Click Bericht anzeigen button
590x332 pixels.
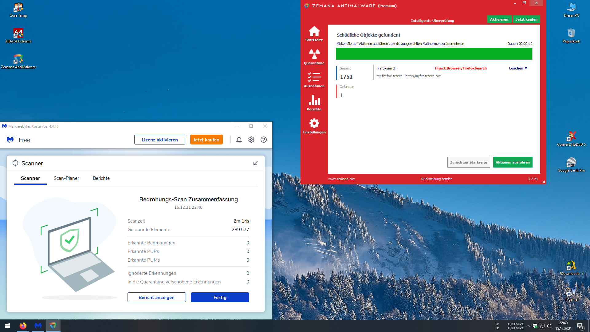pyautogui.click(x=156, y=298)
